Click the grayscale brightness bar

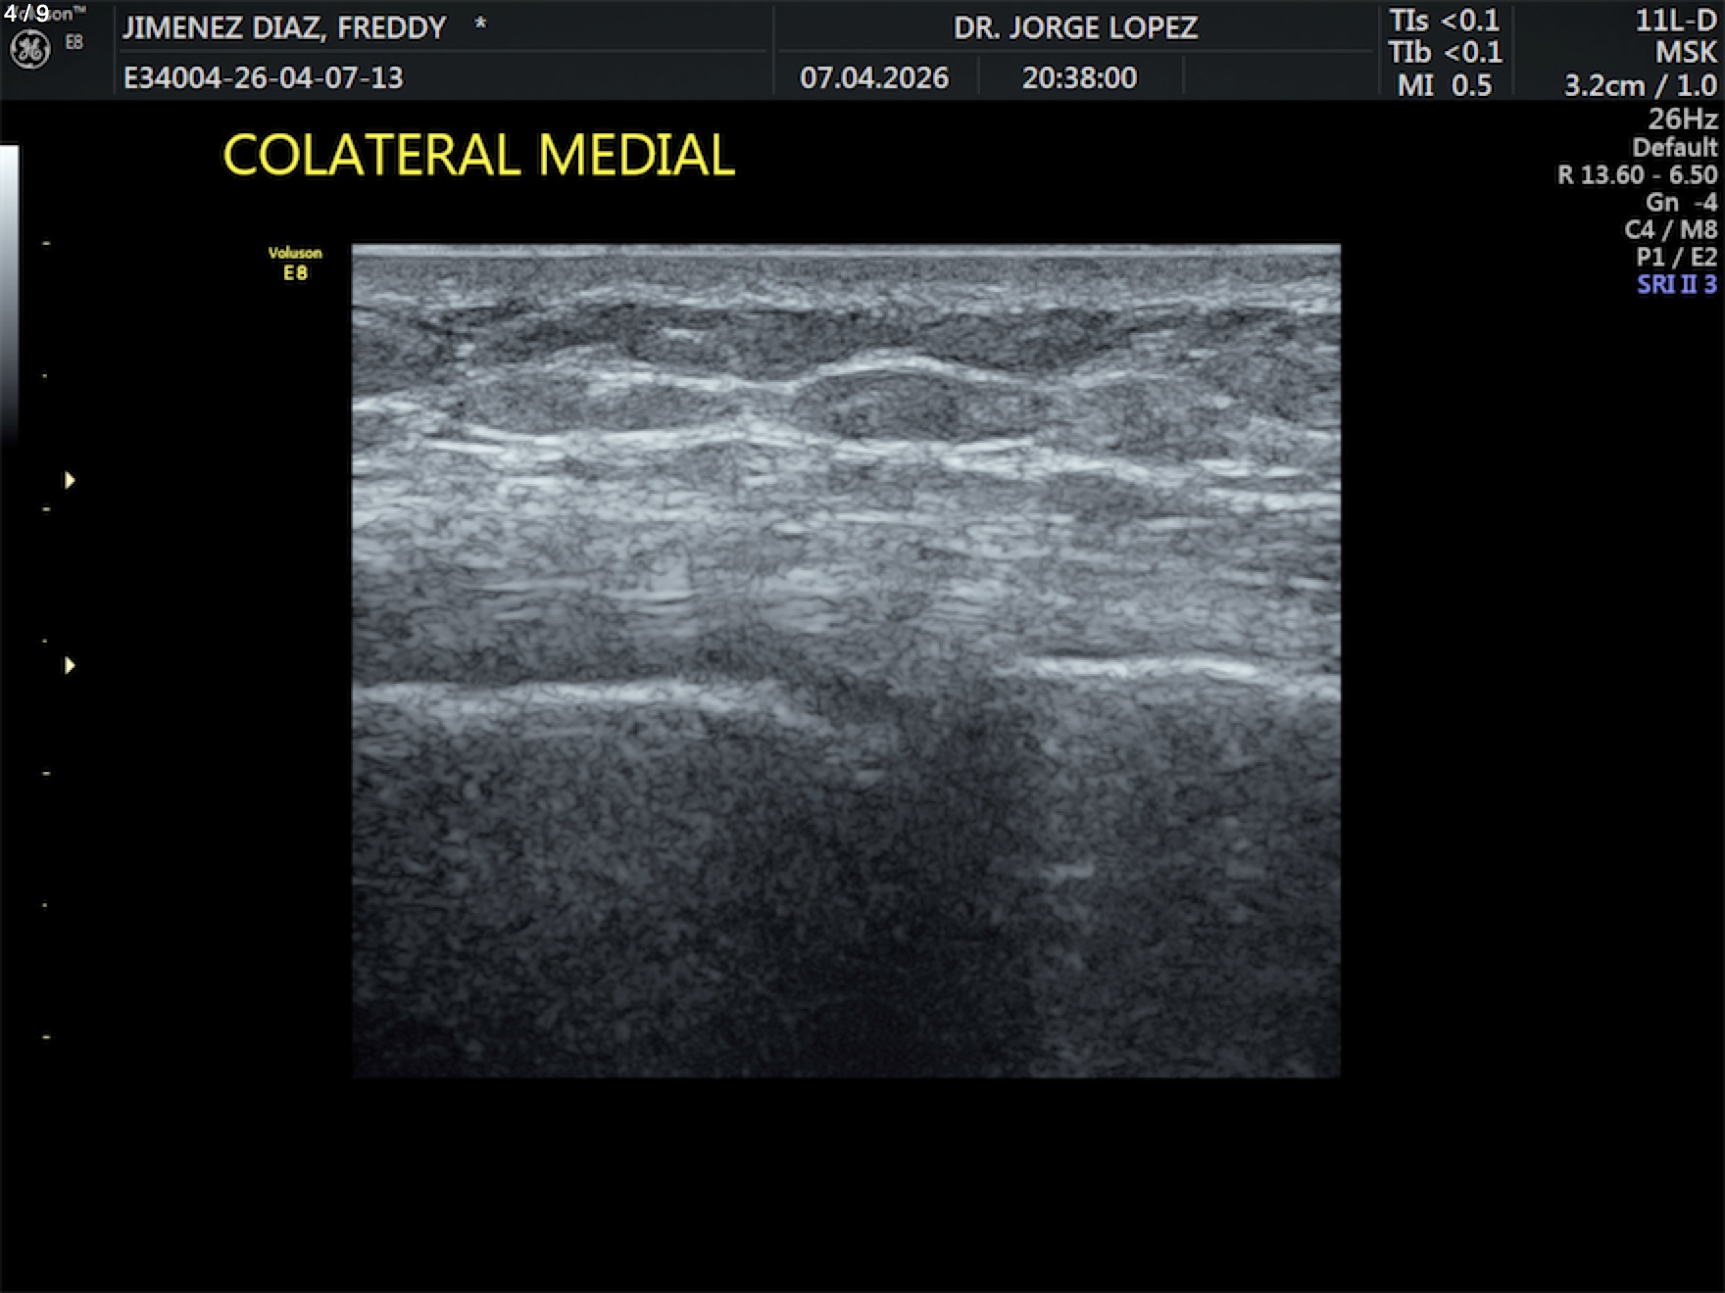click(x=9, y=294)
